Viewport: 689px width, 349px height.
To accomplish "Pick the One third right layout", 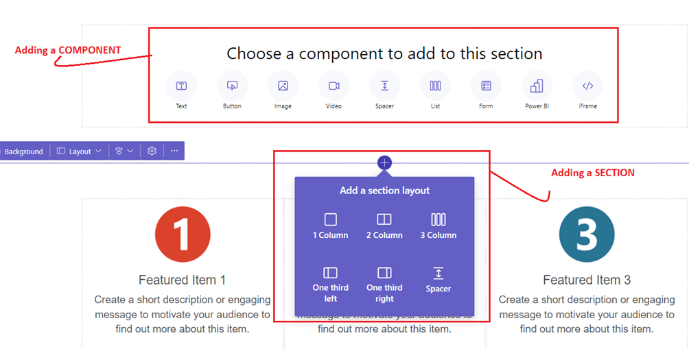I will pos(384,282).
